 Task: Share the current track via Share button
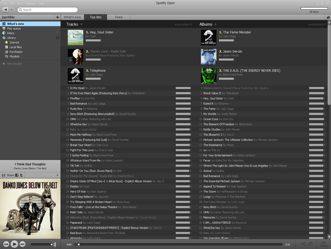8,175
